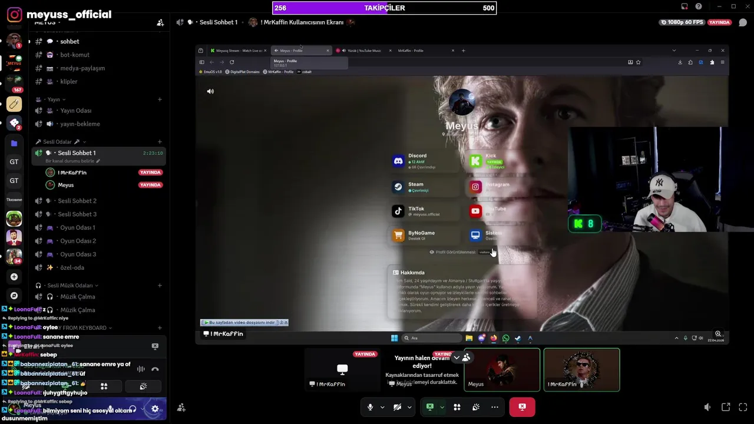
Task: Set channel status via Bir kanal durumu belirle
Action: click(x=73, y=161)
